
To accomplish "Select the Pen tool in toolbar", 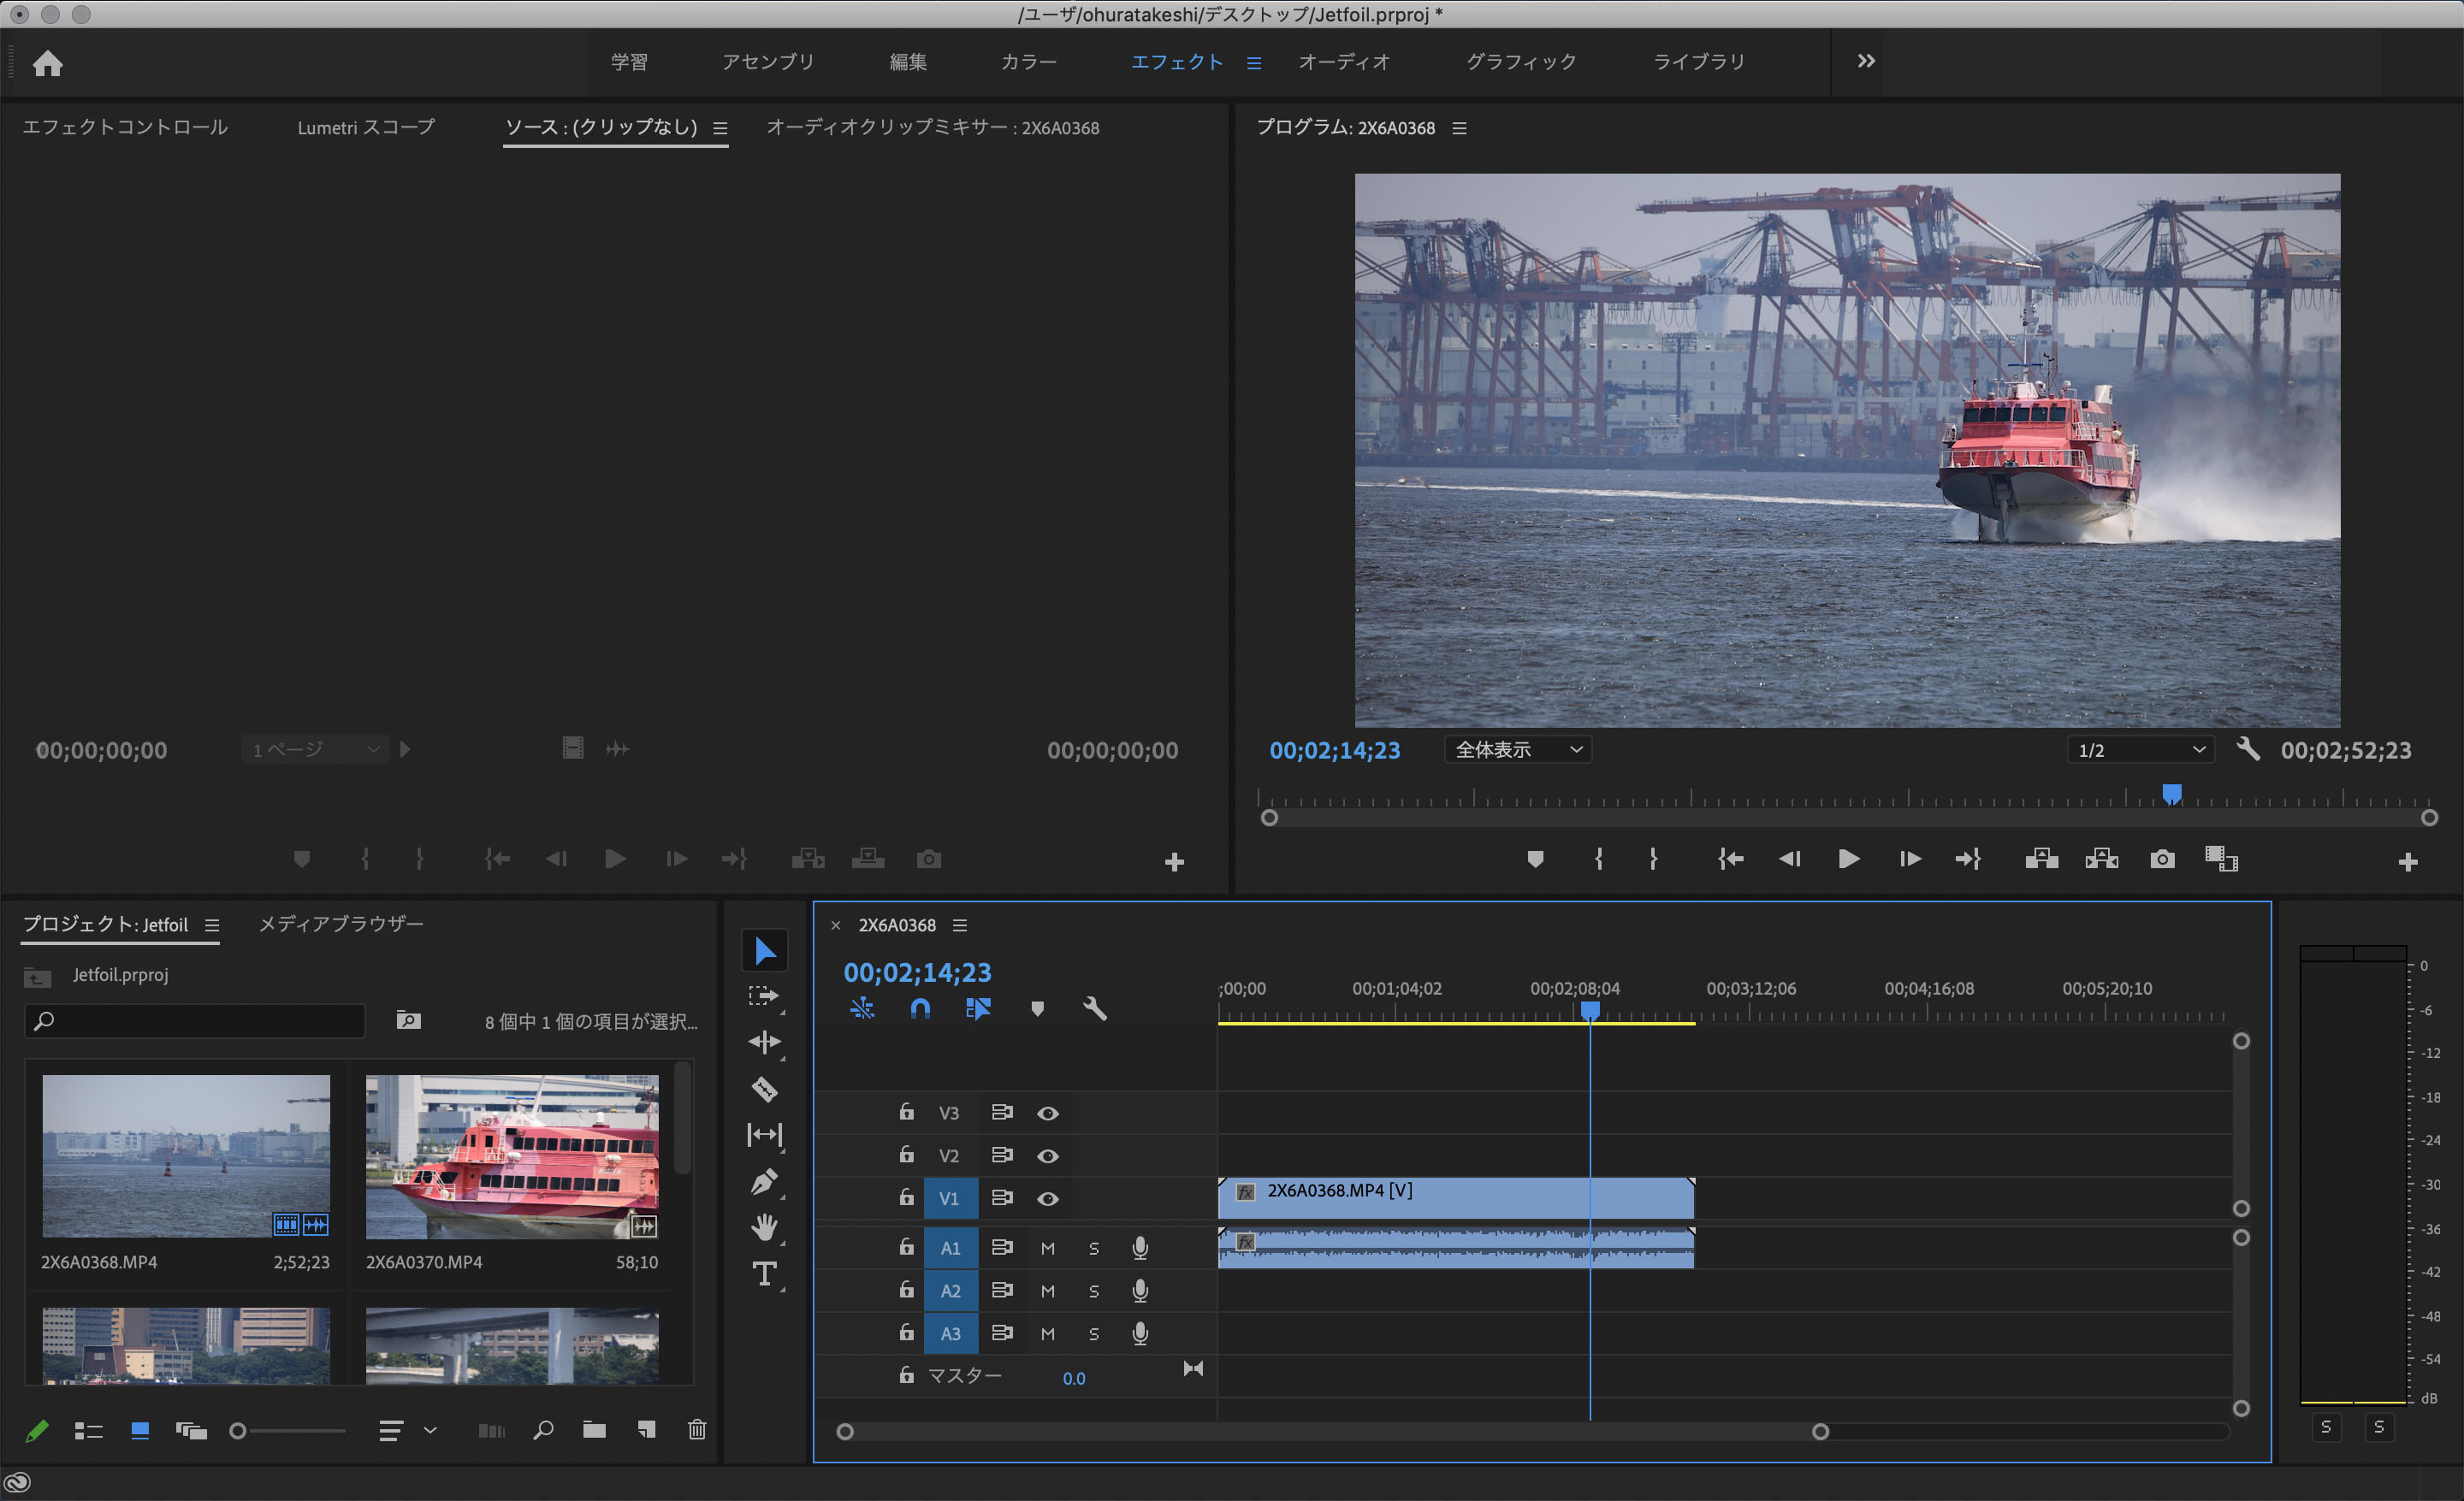I will (764, 1182).
